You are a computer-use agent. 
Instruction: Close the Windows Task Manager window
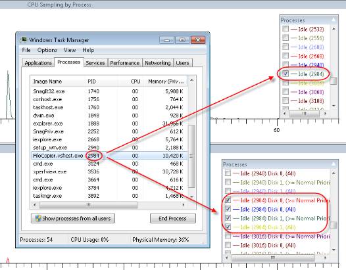point(198,40)
